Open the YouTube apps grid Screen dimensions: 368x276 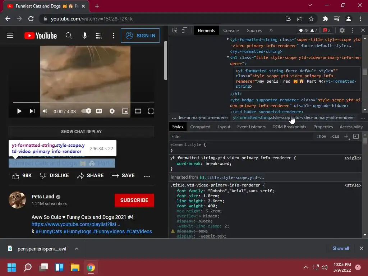(x=99, y=36)
